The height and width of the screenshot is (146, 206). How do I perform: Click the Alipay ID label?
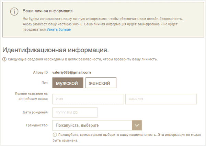(x=40, y=72)
